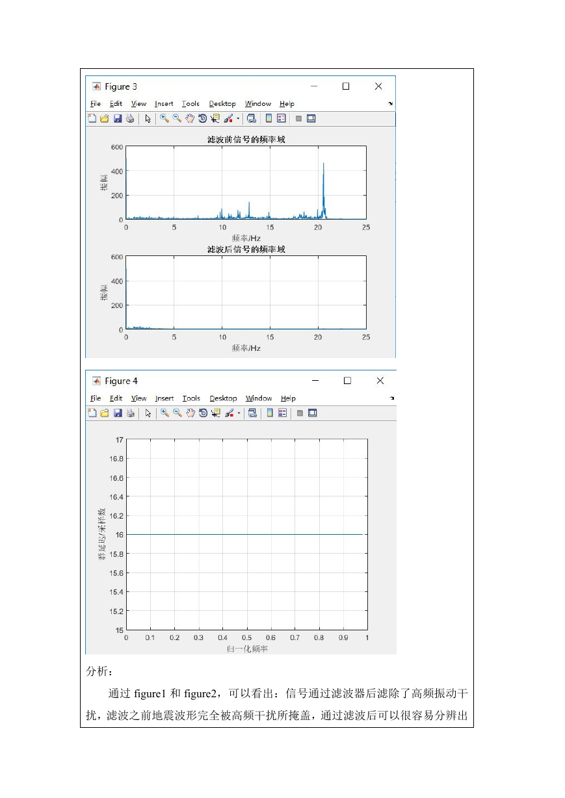The height and width of the screenshot is (798, 565).
Task: Click dock arrow in Figure 4 menu bar
Action: coord(391,398)
